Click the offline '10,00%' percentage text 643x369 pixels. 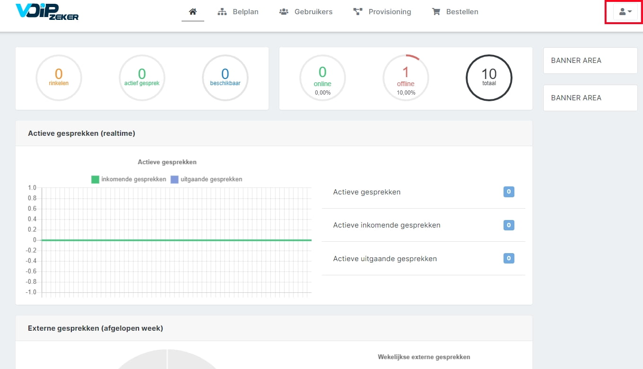click(x=406, y=93)
